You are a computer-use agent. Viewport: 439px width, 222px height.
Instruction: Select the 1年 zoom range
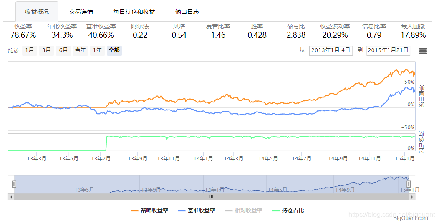pyautogui.click(x=97, y=50)
